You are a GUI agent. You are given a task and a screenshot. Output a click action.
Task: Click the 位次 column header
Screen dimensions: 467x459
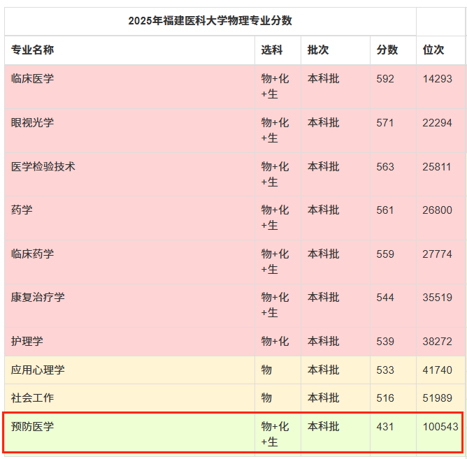(433, 50)
